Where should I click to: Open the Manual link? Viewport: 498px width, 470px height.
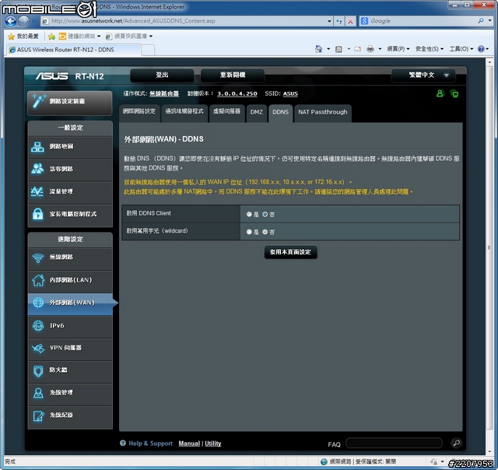pos(189,444)
